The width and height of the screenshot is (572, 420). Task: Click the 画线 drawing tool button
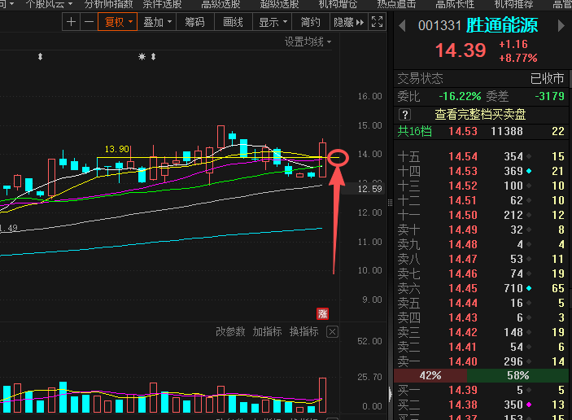[233, 22]
